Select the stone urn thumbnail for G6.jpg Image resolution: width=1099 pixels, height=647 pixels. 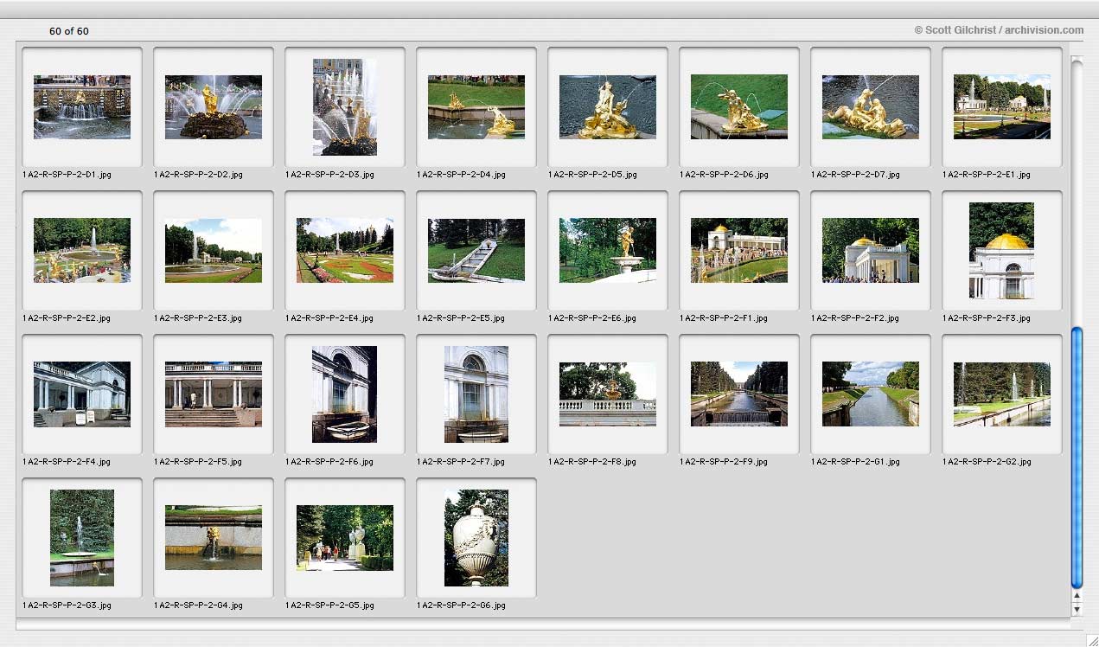coord(476,538)
